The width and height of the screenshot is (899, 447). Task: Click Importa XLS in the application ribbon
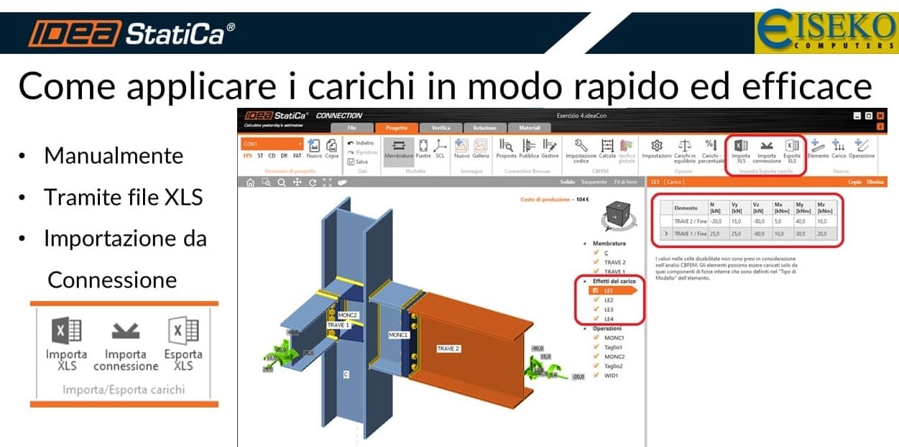tap(741, 150)
